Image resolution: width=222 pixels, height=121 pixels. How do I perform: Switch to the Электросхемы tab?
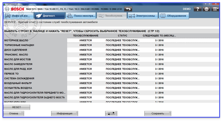click(x=143, y=16)
